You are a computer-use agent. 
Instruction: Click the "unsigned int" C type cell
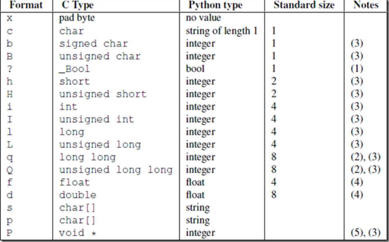point(96,119)
